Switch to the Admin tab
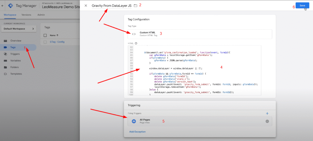 (x=41, y=15)
